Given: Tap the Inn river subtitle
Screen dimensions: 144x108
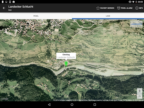Looking at the screenshot, I should [10, 10].
